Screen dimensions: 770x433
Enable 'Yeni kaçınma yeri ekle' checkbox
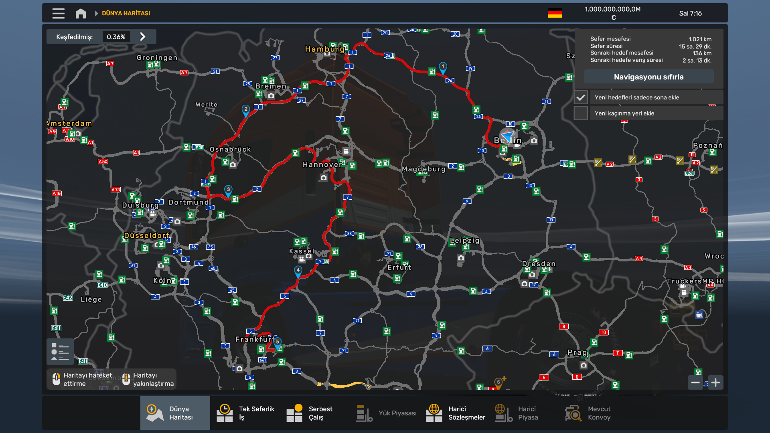coord(581,113)
